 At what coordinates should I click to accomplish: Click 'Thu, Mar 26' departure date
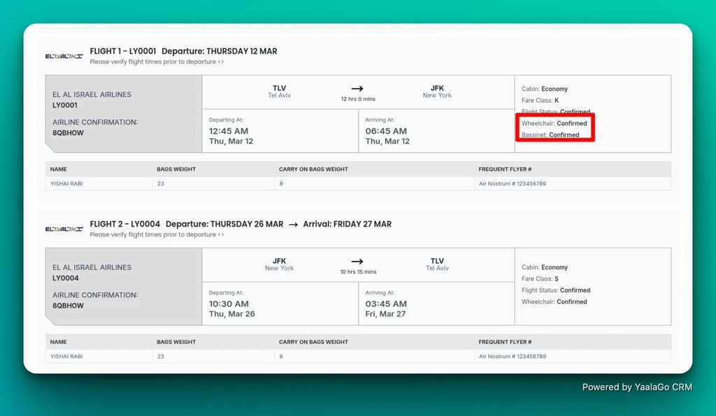point(232,314)
